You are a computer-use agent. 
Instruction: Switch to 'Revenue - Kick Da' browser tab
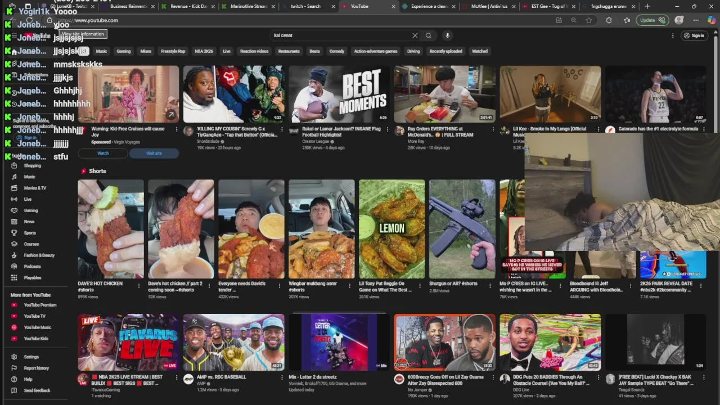click(x=188, y=6)
